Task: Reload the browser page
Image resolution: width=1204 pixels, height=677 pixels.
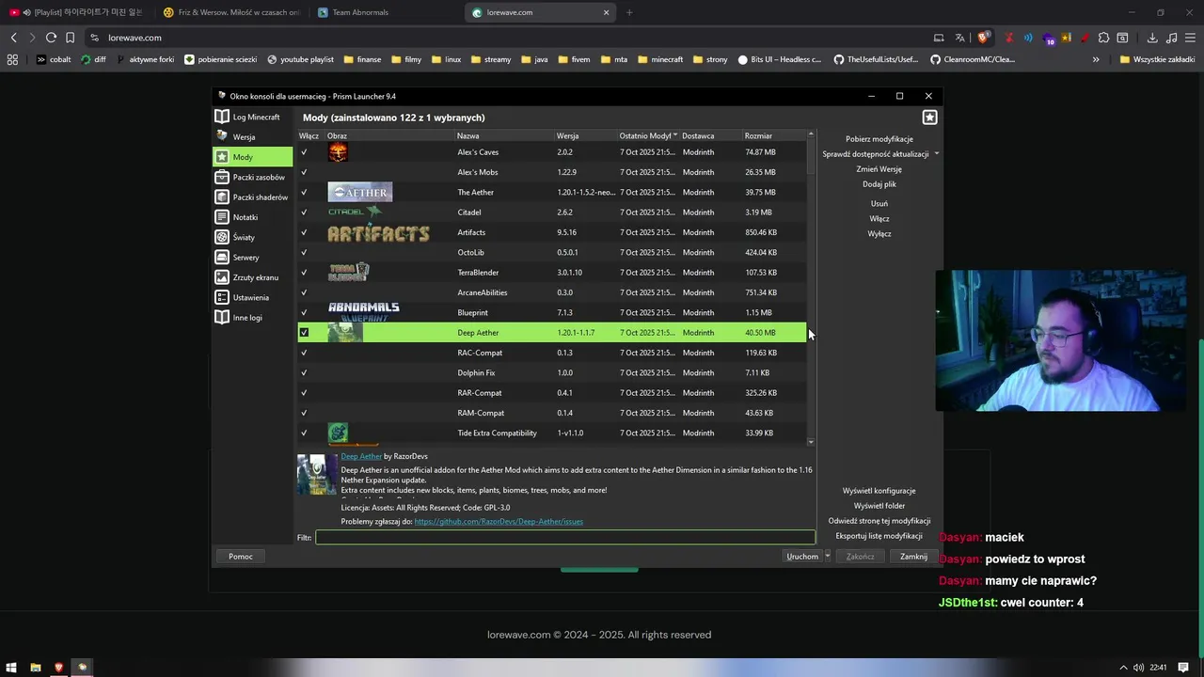Action: 51,38
